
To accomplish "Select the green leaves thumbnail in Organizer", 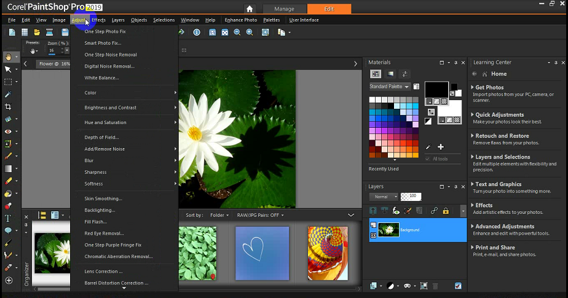I will (197, 253).
